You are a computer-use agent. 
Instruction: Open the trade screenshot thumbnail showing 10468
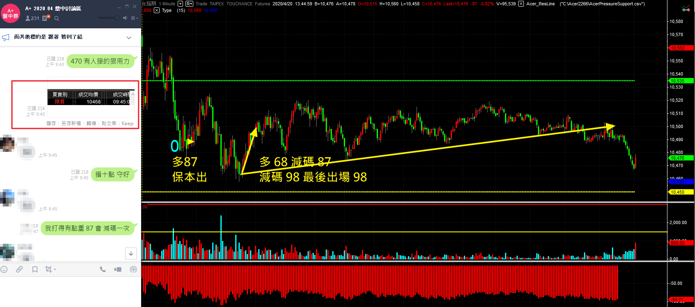coord(91,97)
